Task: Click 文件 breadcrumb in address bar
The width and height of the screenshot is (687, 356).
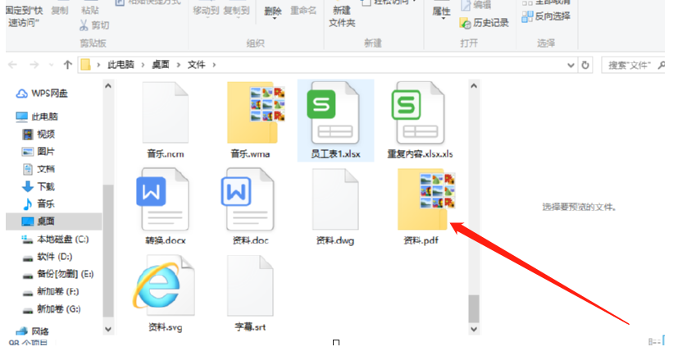Action: click(196, 65)
